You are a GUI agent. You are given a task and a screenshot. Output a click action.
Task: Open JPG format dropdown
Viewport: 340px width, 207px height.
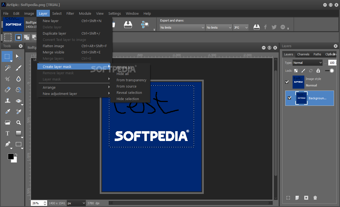[x=241, y=28]
